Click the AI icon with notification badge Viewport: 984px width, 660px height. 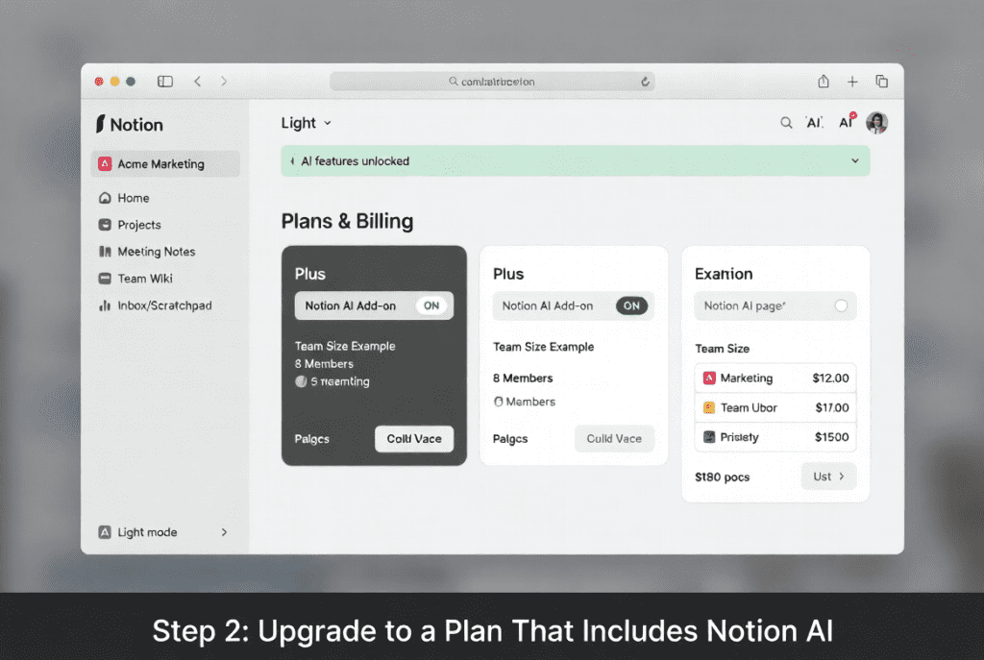pos(847,122)
